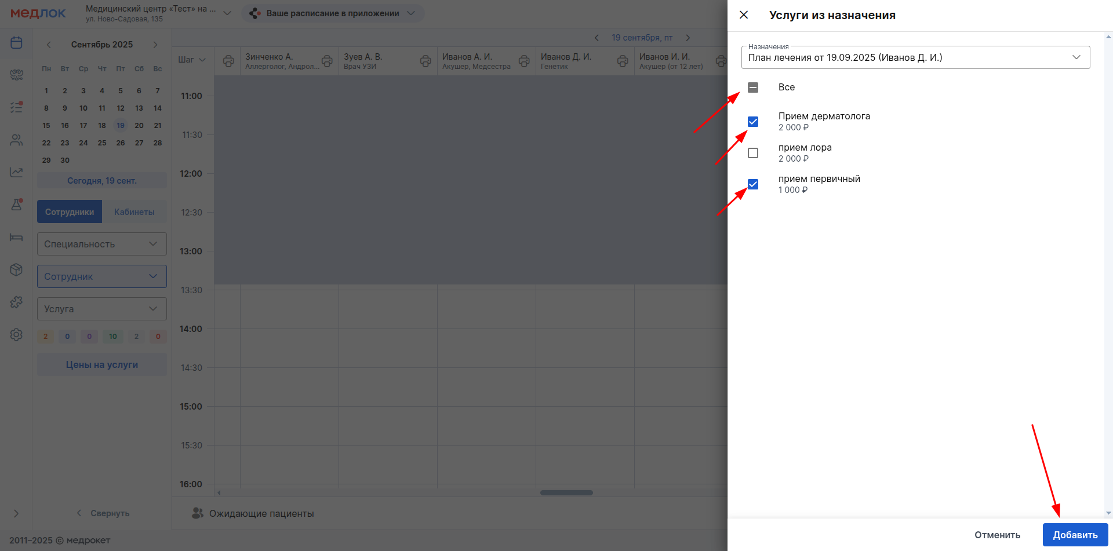1113x551 pixels.
Task: Open the puzzle piece integrations icon
Action: point(16,302)
